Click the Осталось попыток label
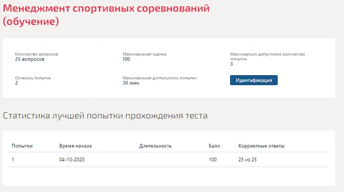 [x=33, y=78]
